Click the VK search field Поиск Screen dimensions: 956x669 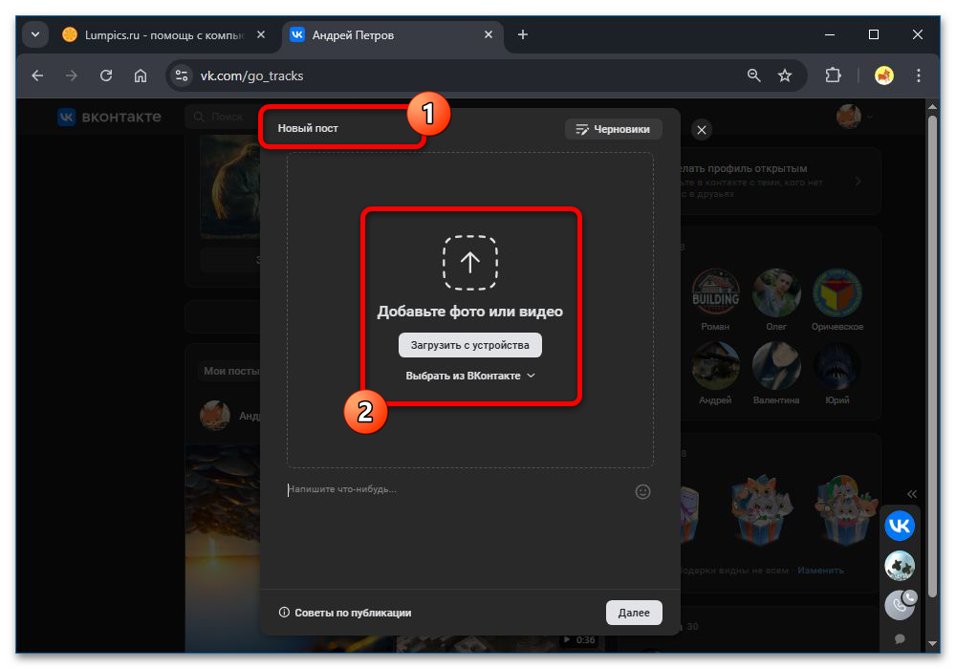[x=223, y=117]
